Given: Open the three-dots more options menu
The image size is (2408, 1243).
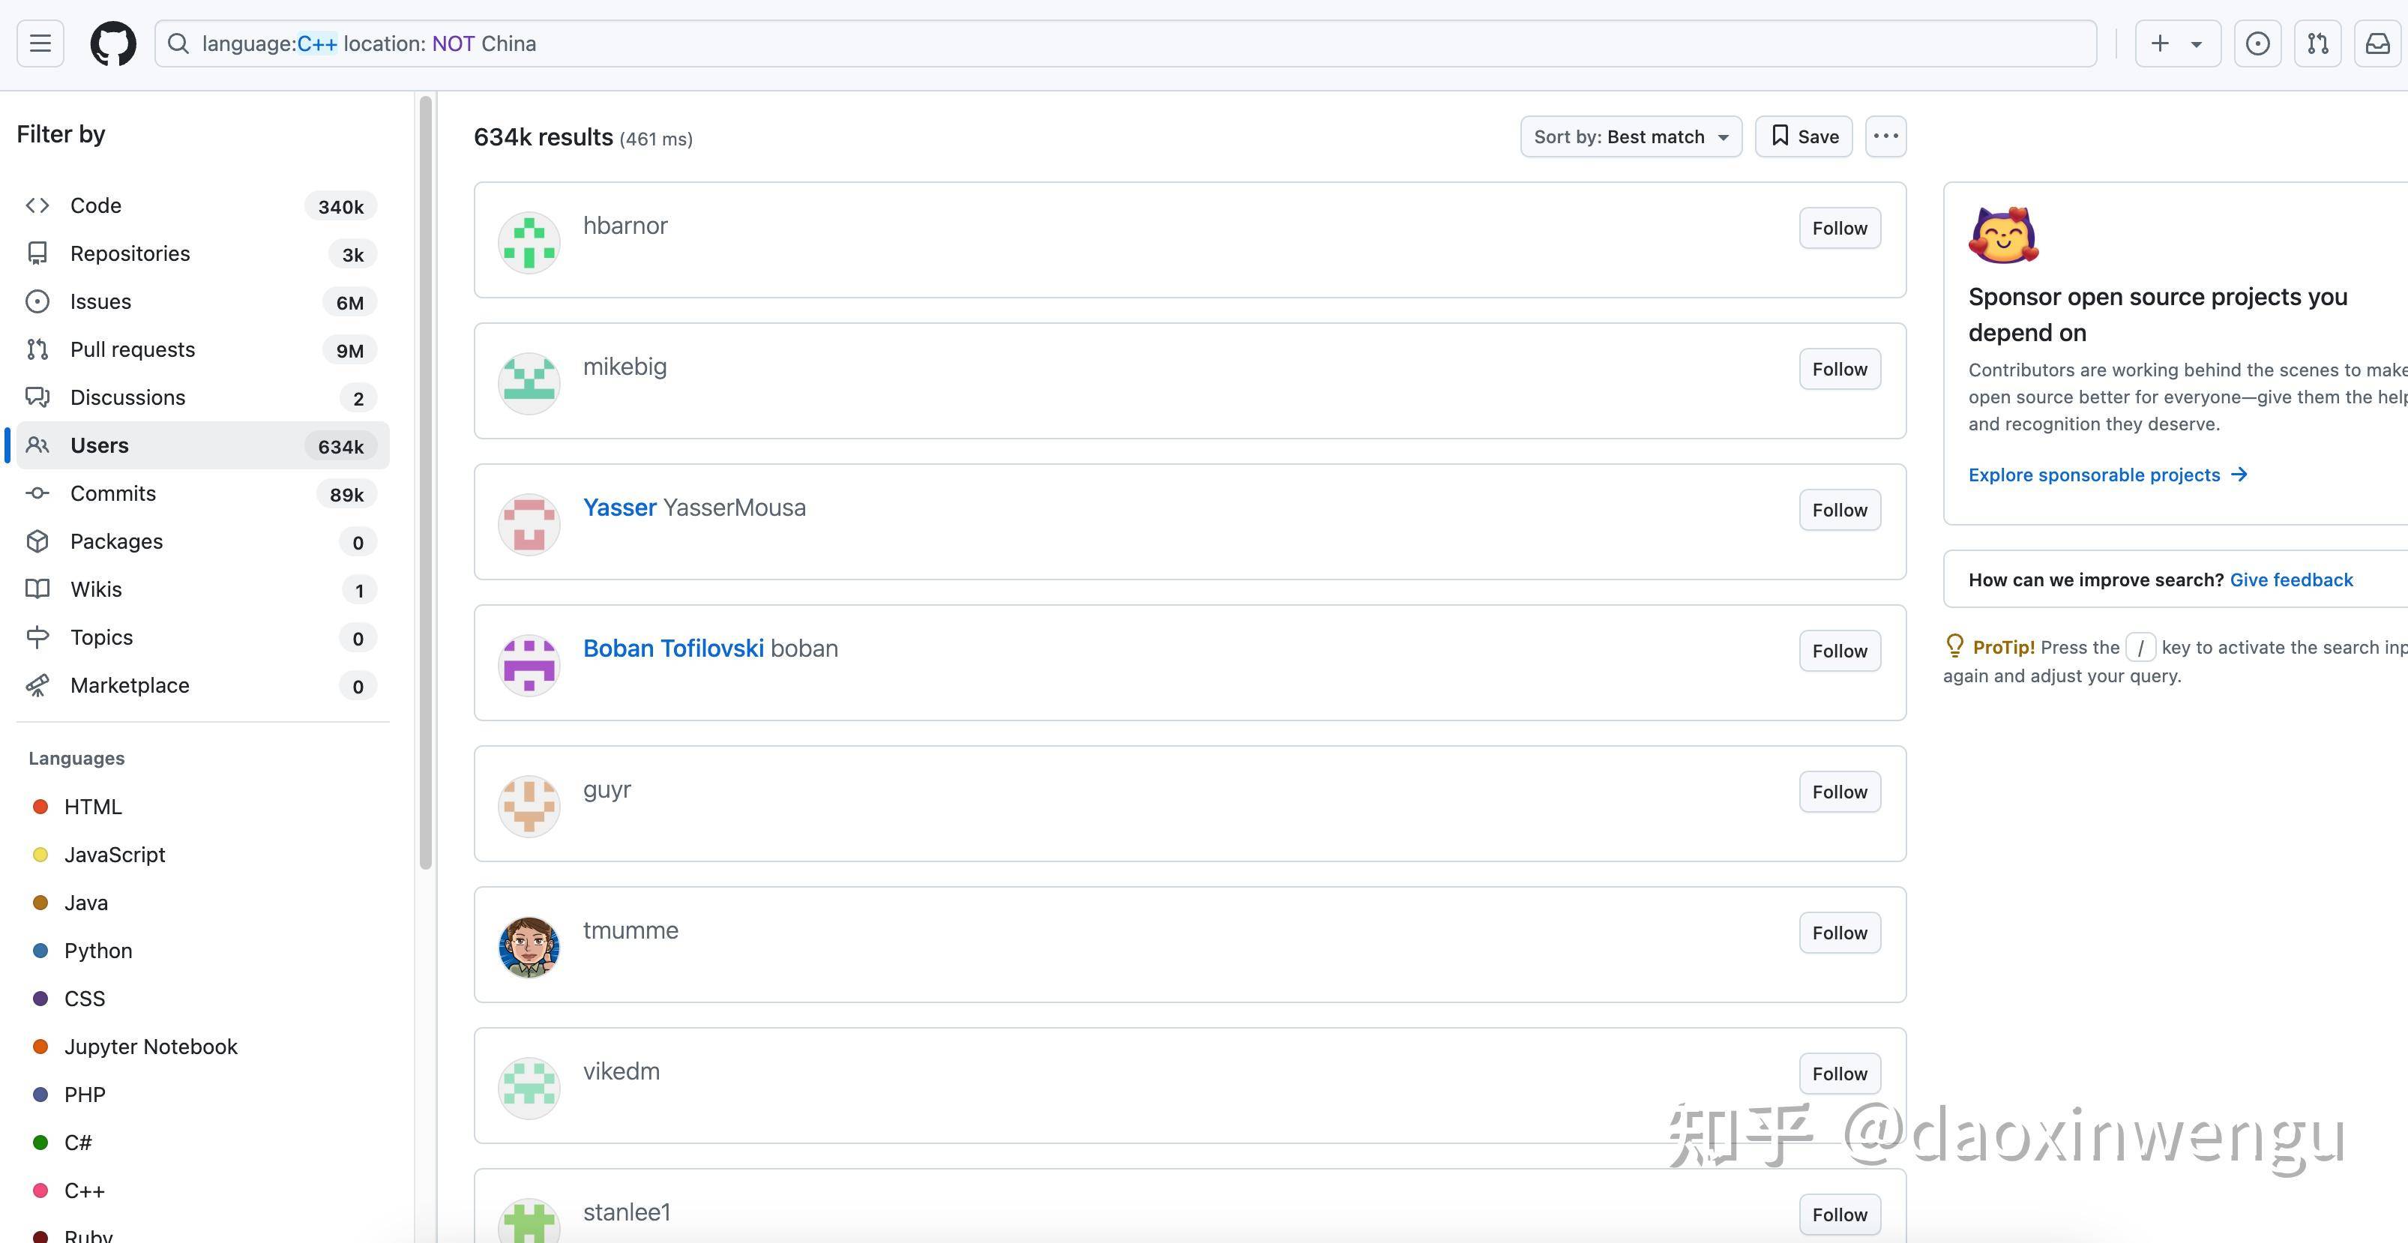Looking at the screenshot, I should pyautogui.click(x=1885, y=136).
